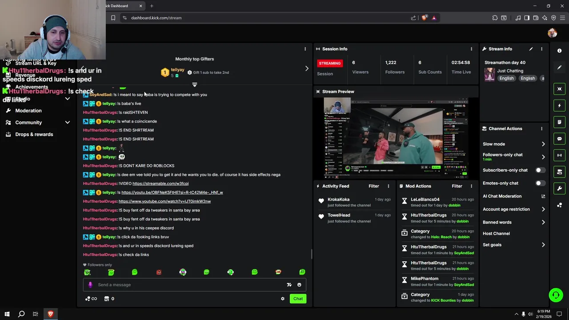569x320 pixels.
Task: Open the Stream Info edit pencil
Action: pyautogui.click(x=531, y=49)
